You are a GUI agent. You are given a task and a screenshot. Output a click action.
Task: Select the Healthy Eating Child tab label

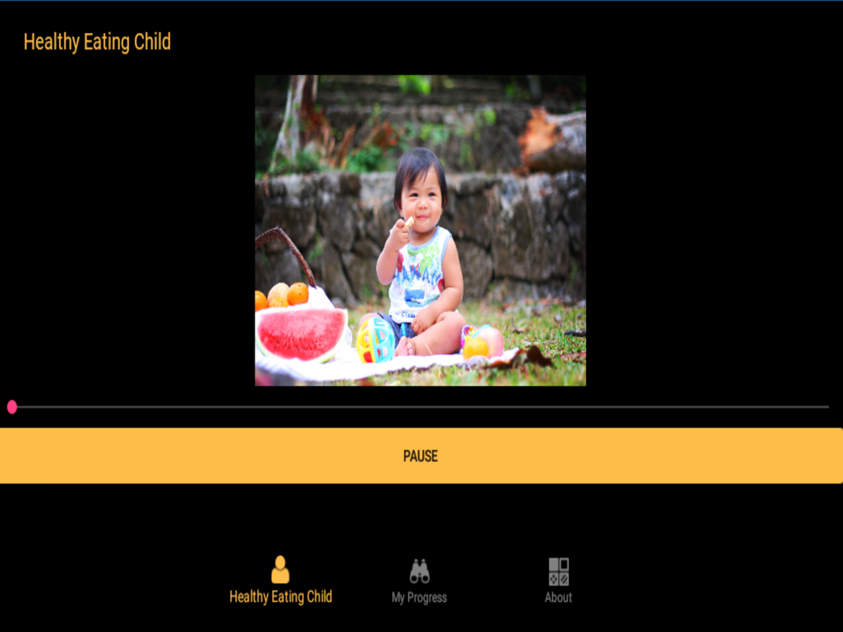[281, 597]
